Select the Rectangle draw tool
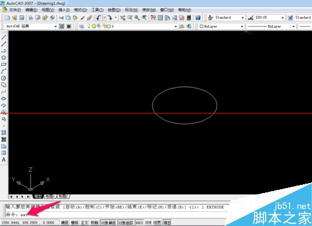Viewport: 312px width, 226px height. click(4, 65)
